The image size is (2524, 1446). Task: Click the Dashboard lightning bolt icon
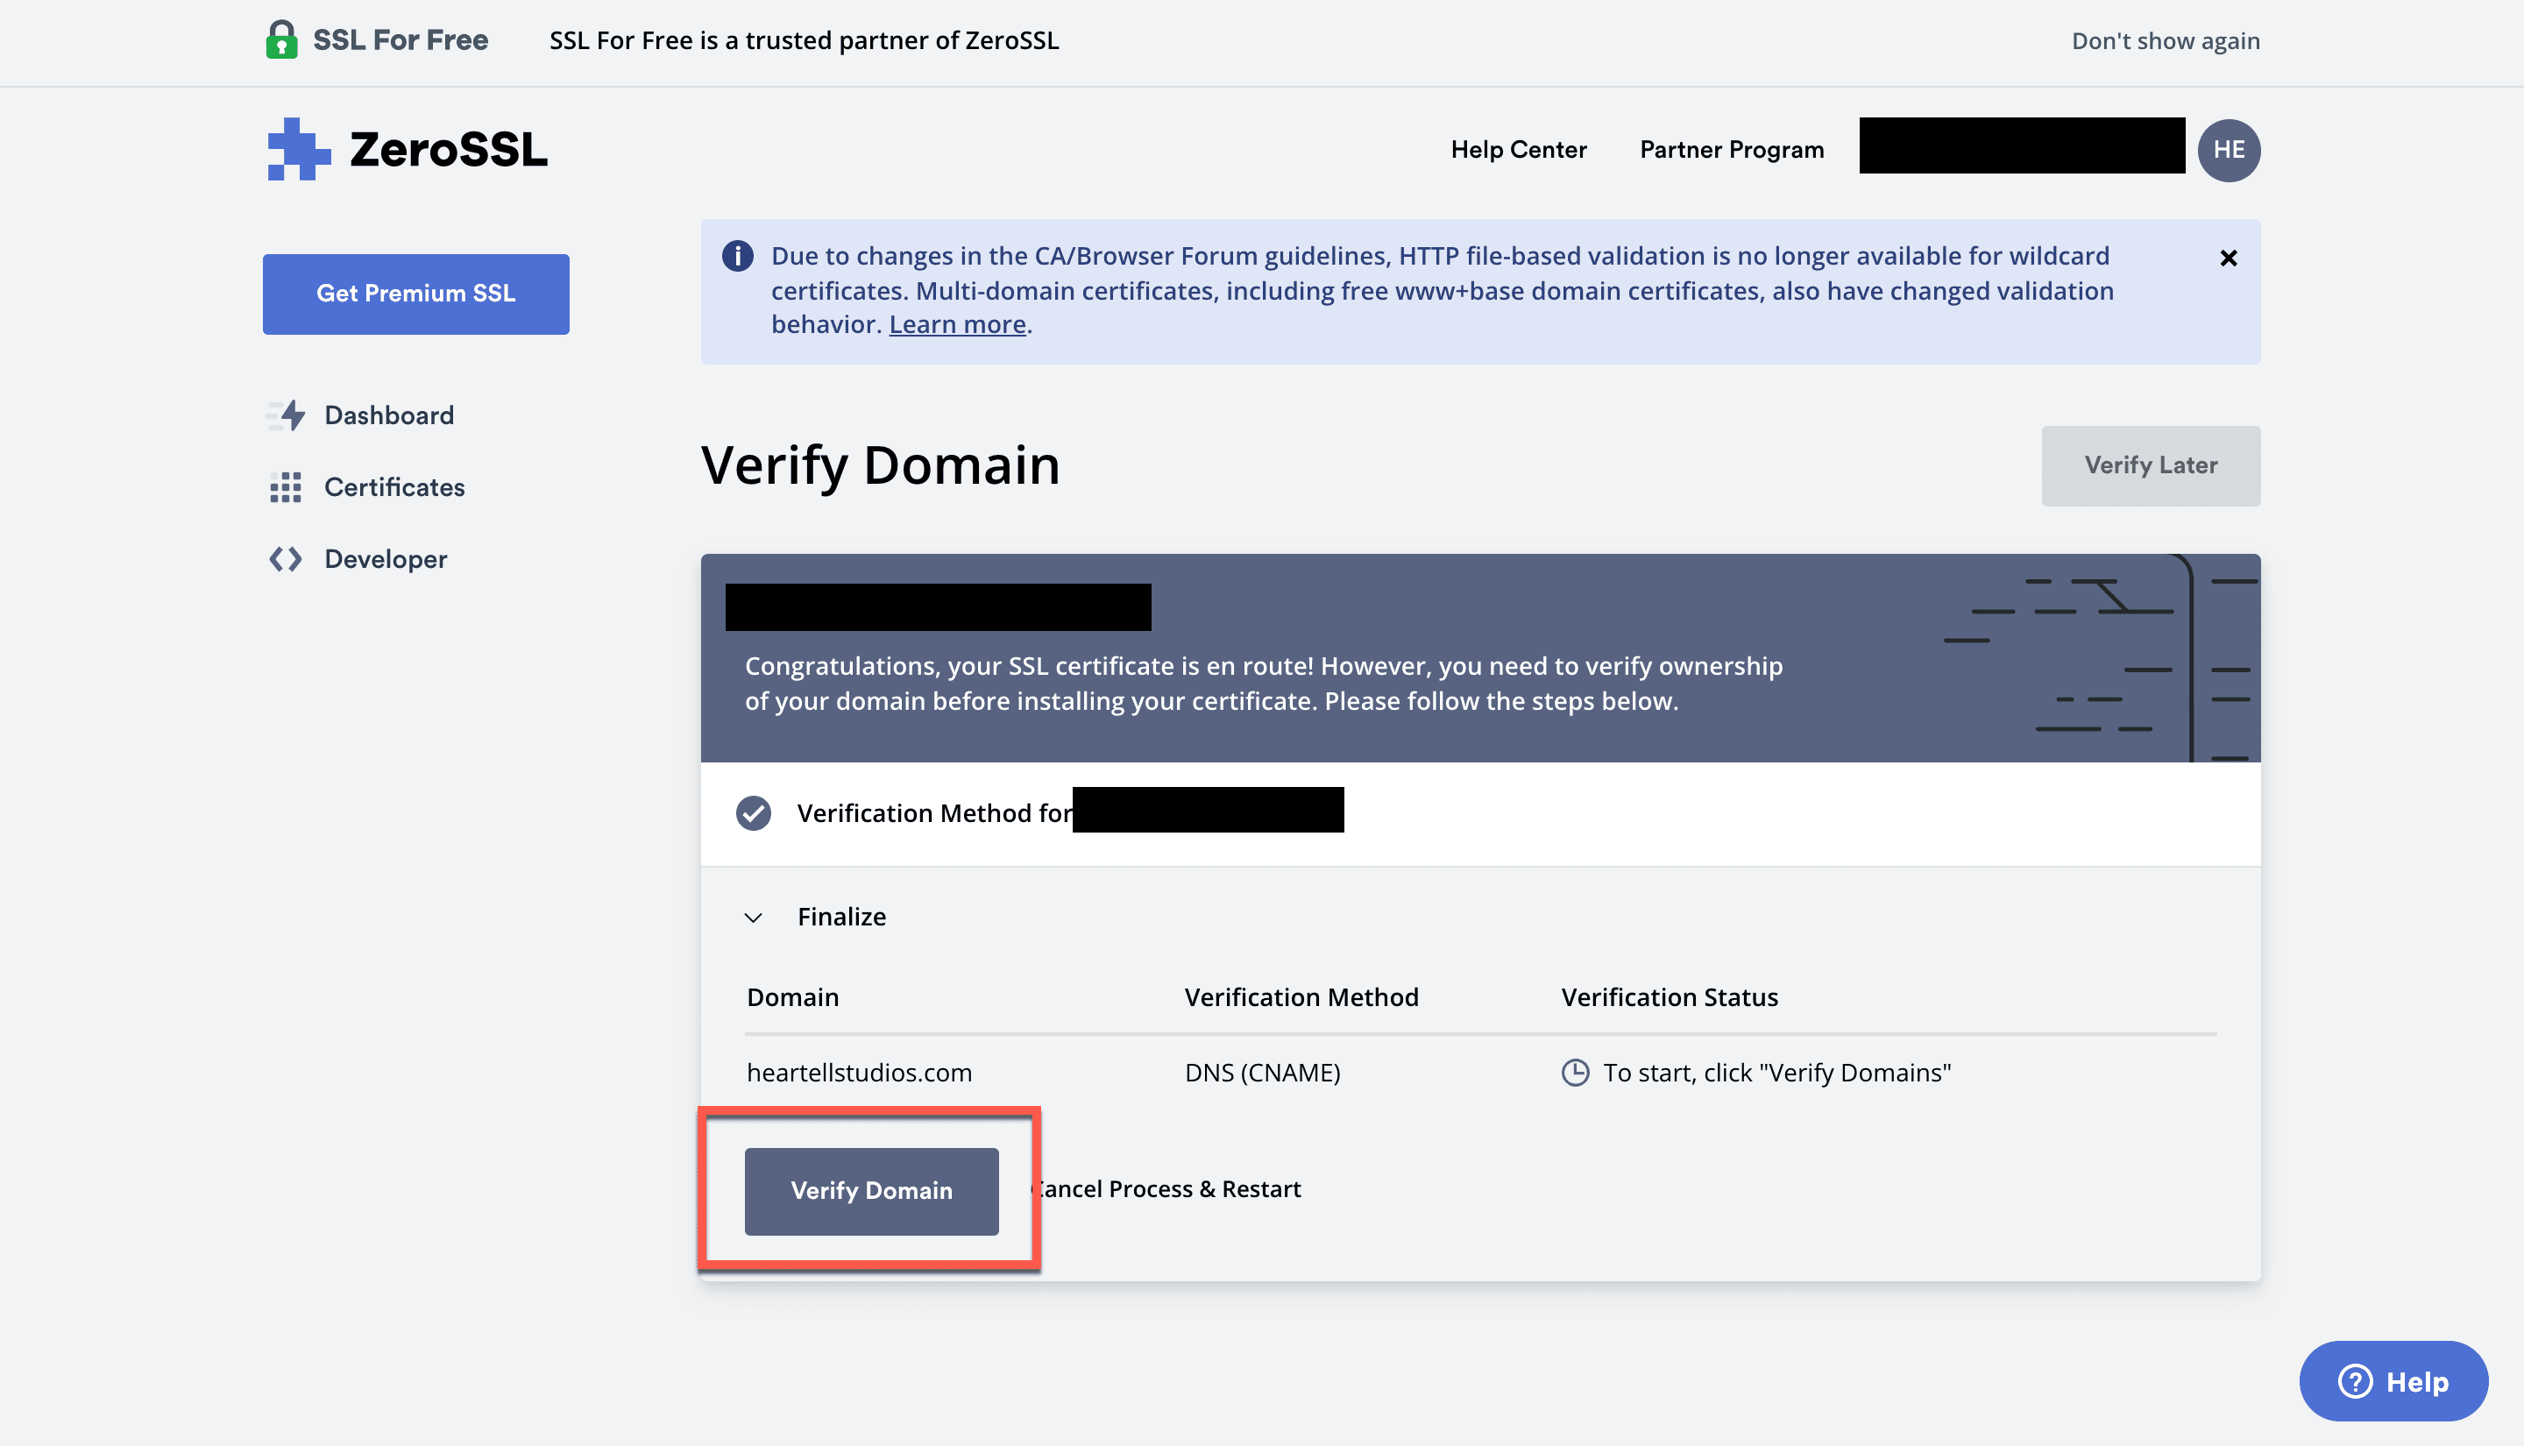tap(288, 415)
